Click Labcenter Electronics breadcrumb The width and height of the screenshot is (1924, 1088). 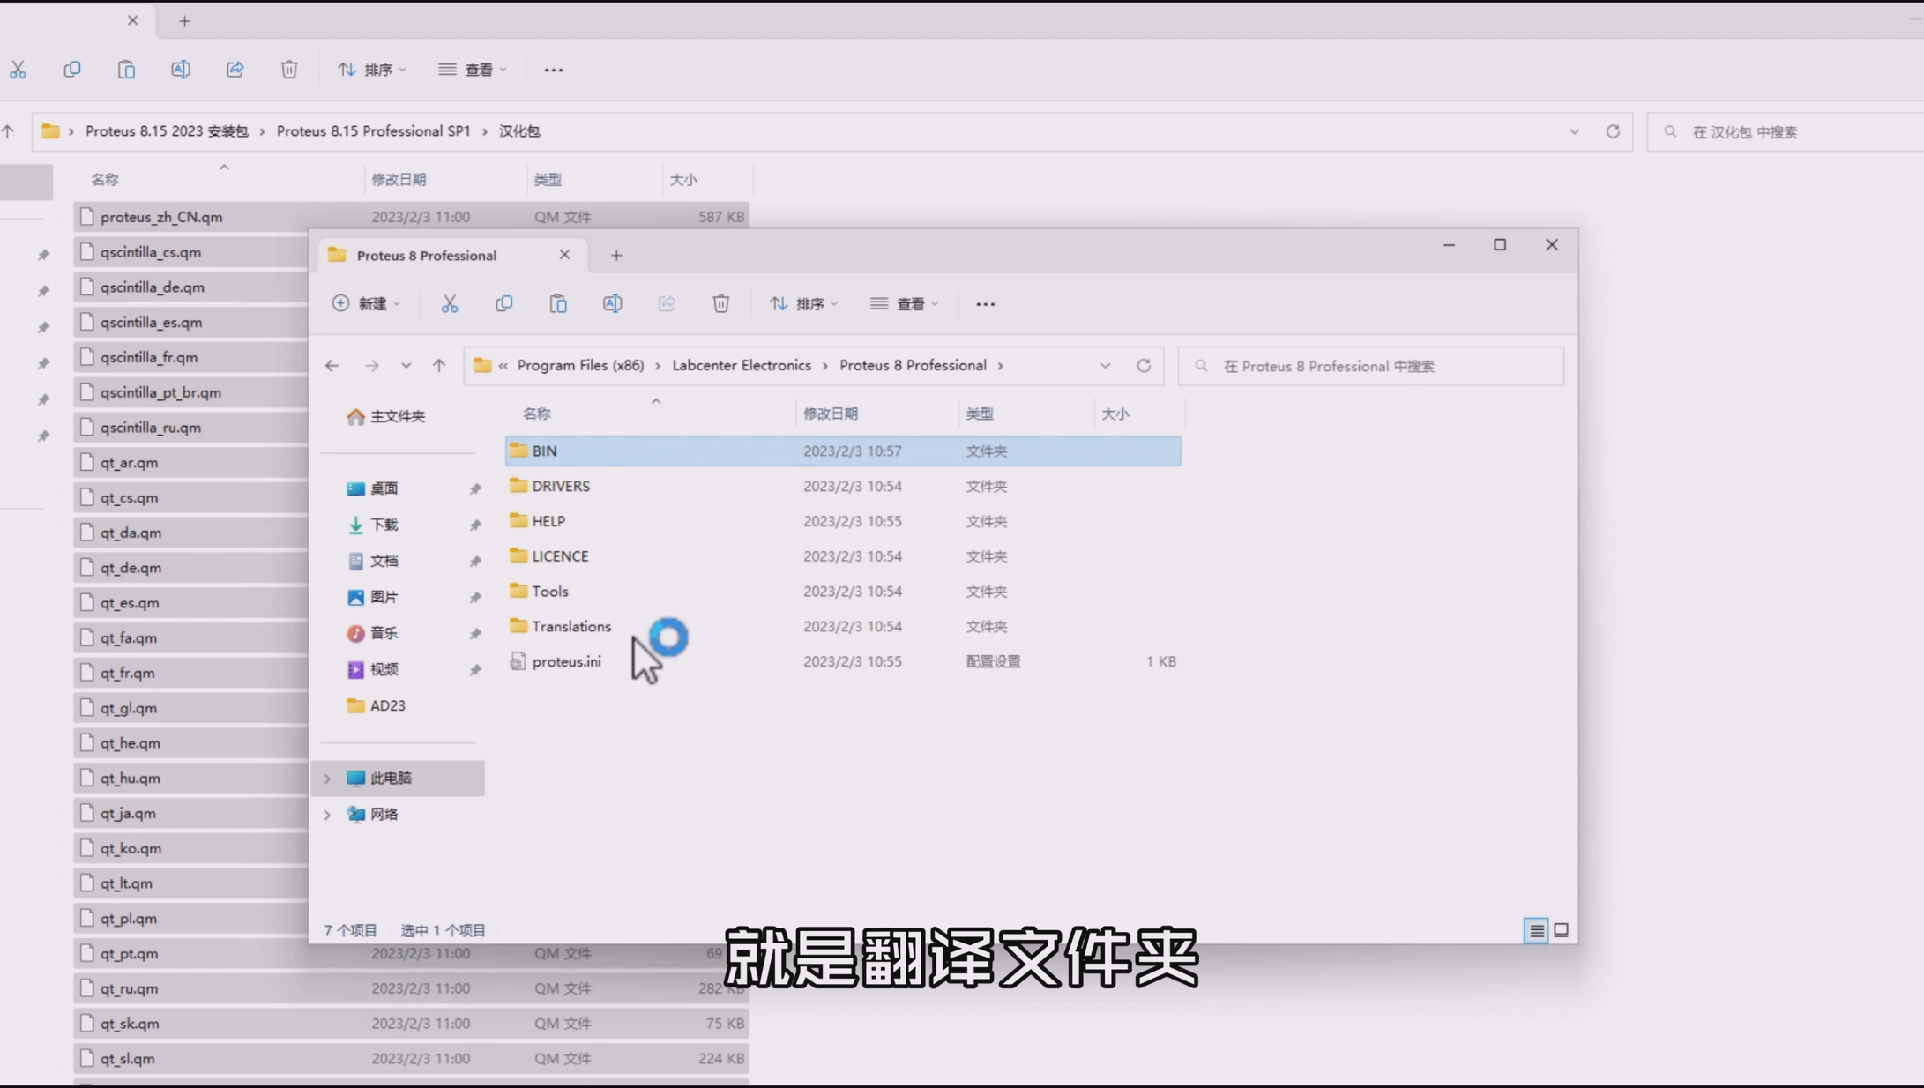(x=742, y=365)
